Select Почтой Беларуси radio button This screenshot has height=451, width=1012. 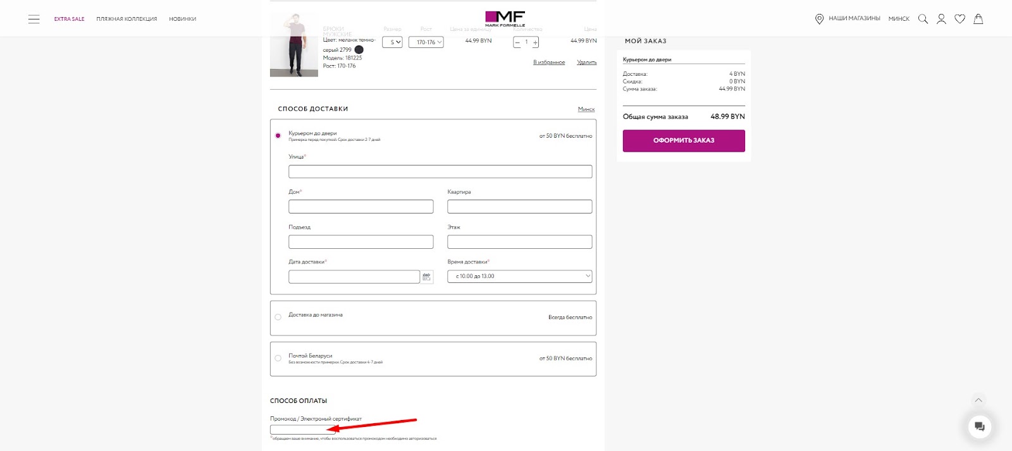point(278,358)
